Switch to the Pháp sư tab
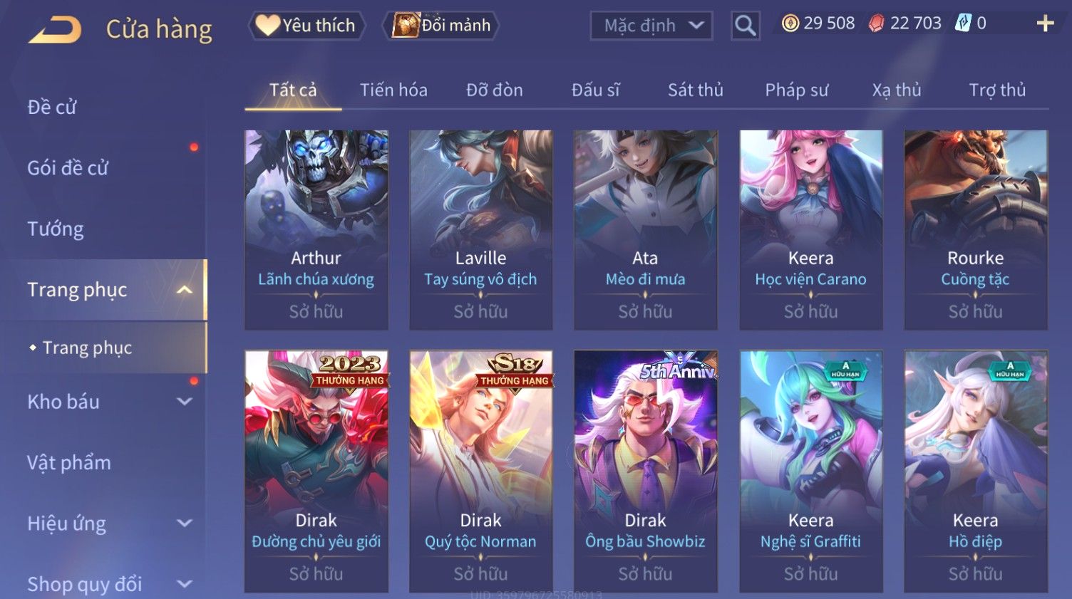Screen dimensions: 1072x599 (796, 90)
